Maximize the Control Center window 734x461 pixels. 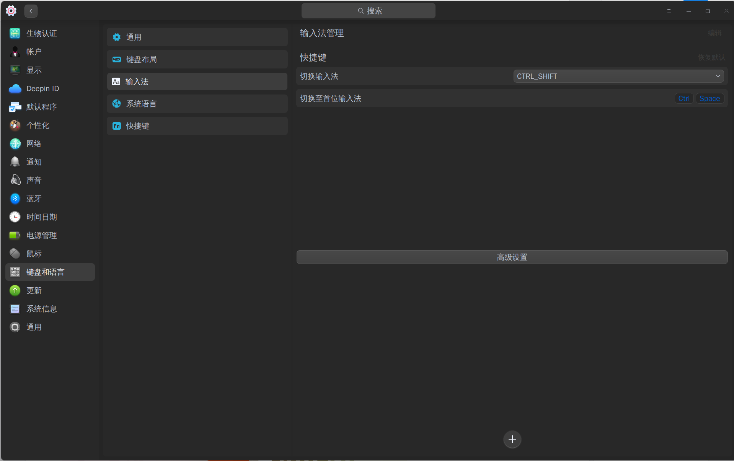pyautogui.click(x=708, y=11)
